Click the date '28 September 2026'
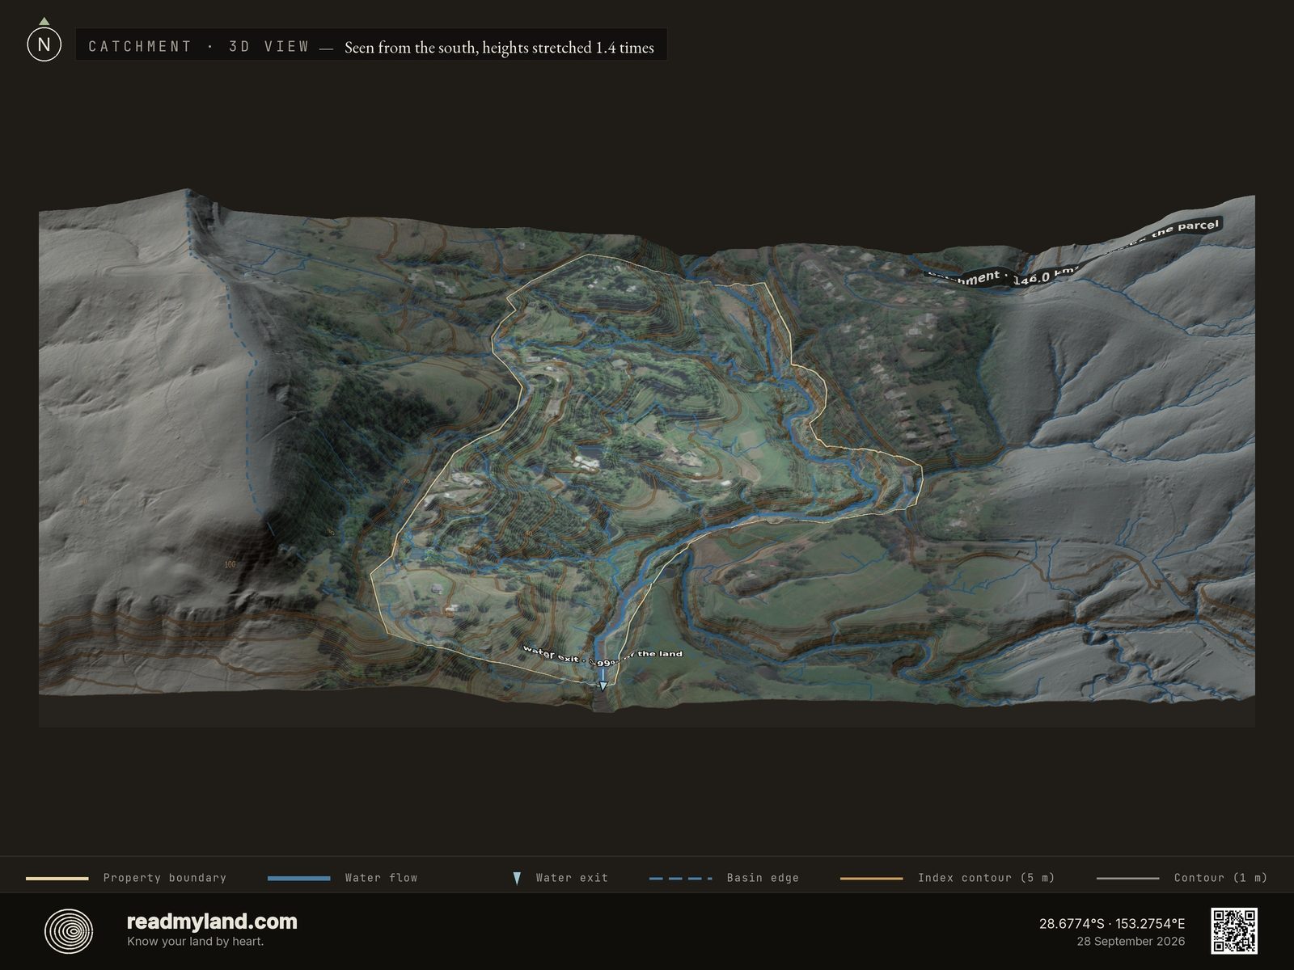The width and height of the screenshot is (1294, 970). pos(1131,941)
